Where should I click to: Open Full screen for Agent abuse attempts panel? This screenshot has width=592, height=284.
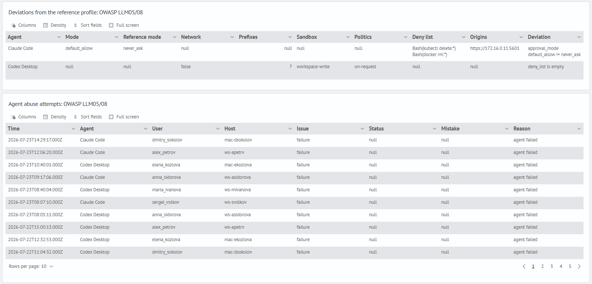point(124,117)
